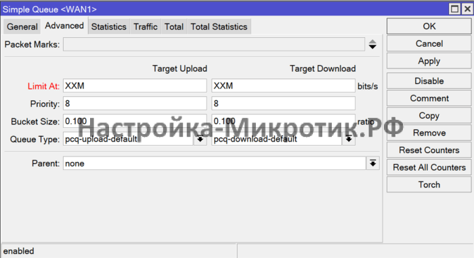Image resolution: width=474 pixels, height=258 pixels.
Task: Close the Simple Queue window
Action: tap(467, 9)
